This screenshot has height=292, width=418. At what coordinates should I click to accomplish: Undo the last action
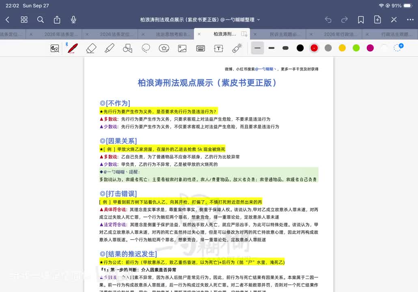(328, 19)
